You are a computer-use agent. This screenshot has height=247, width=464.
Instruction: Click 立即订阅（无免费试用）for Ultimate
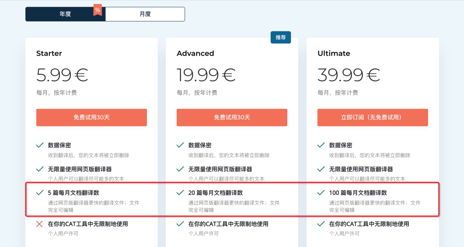pyautogui.click(x=372, y=117)
